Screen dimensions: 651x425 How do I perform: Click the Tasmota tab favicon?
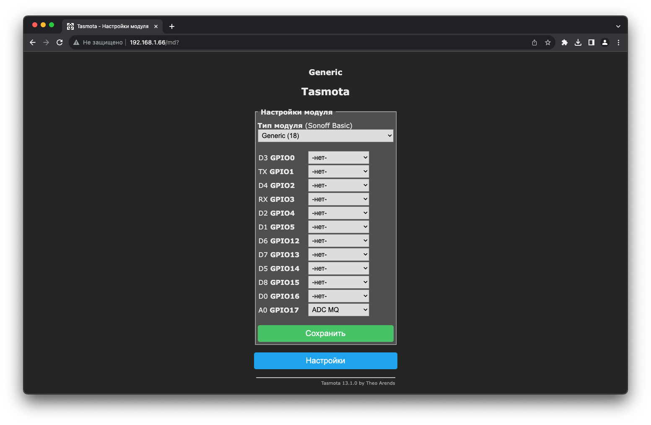[70, 26]
